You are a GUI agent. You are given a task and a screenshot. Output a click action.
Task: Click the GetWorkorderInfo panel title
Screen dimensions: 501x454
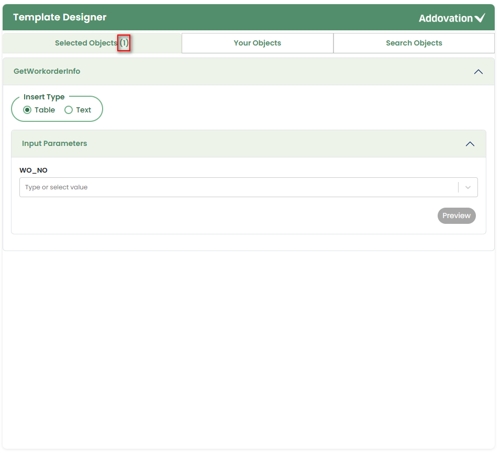point(47,71)
